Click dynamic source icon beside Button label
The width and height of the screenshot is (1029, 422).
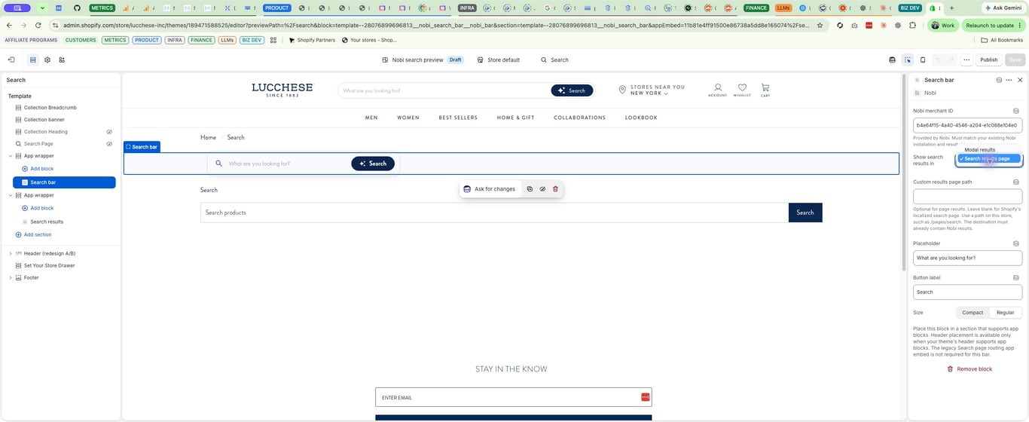point(1016,277)
